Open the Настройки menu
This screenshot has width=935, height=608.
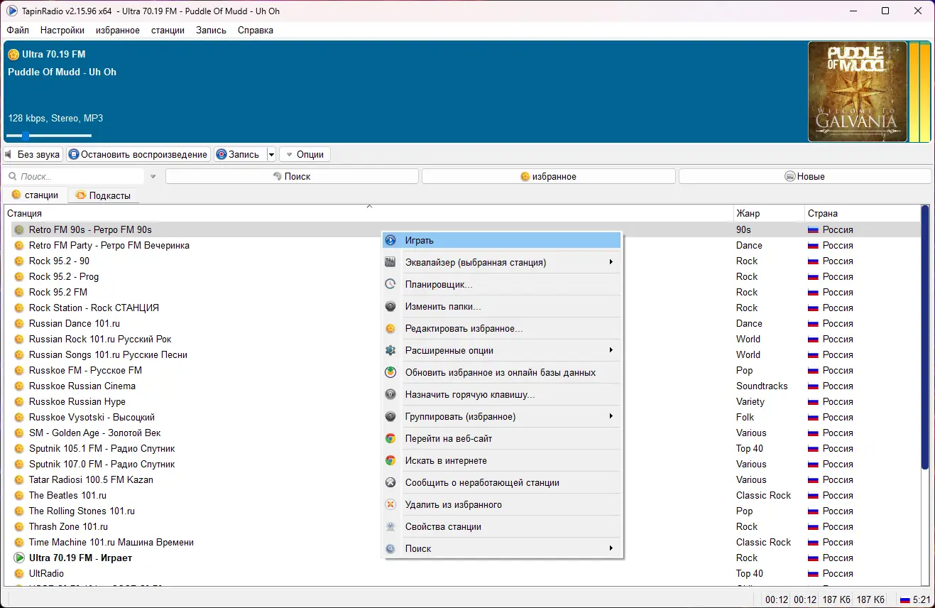point(62,30)
